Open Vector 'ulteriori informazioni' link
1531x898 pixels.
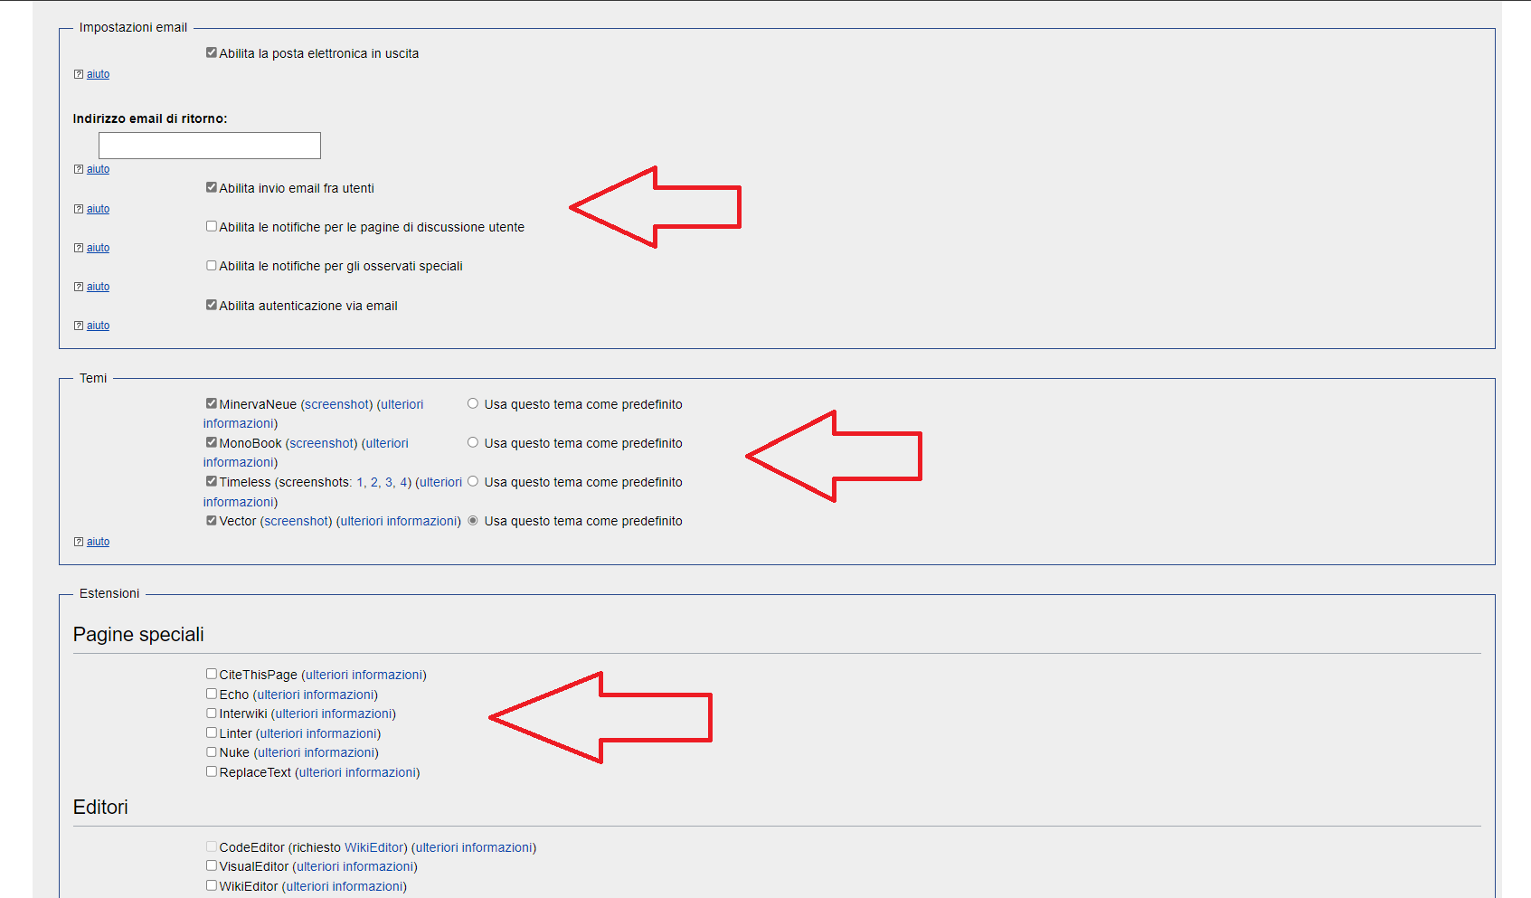tap(399, 521)
